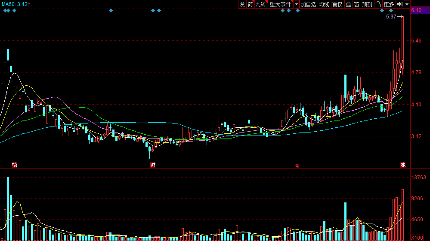Open the 九转 indicator option
The image size is (430, 241).
[x=260, y=4]
